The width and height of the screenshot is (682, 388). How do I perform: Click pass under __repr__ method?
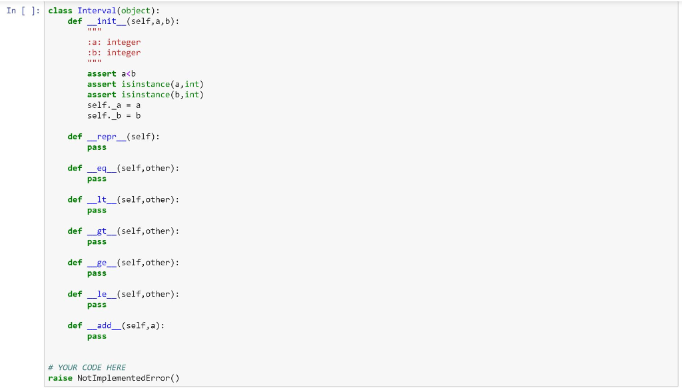[x=97, y=147]
